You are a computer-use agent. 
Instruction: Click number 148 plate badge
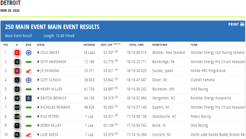tap(17, 117)
